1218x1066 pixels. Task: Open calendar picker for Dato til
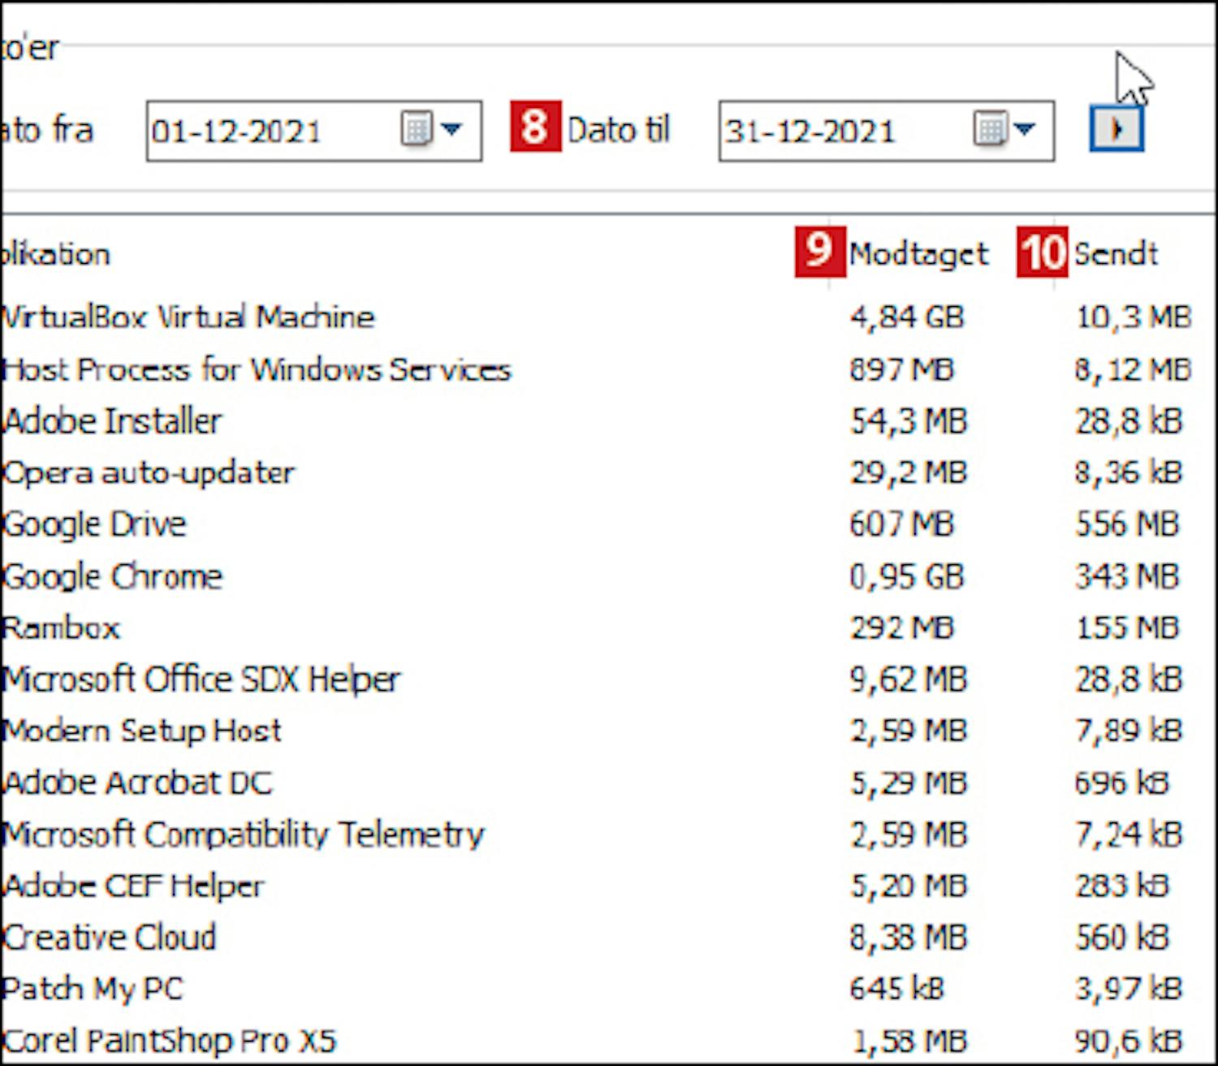click(989, 130)
